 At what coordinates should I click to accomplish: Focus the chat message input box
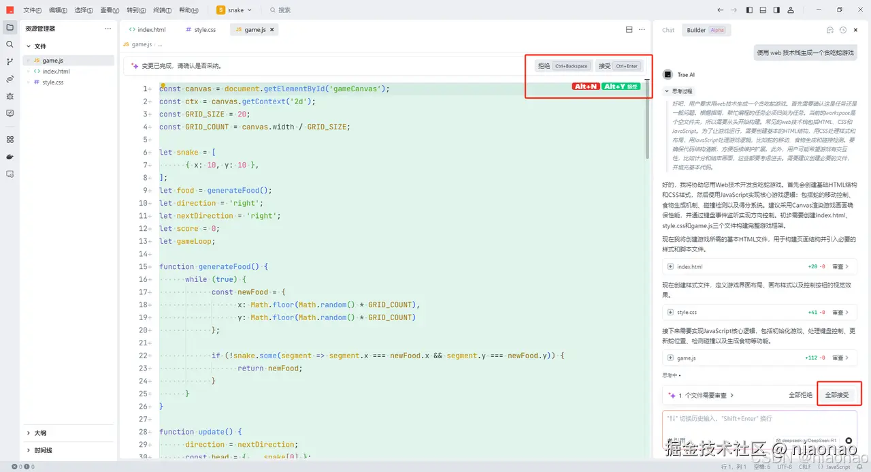tap(759, 429)
